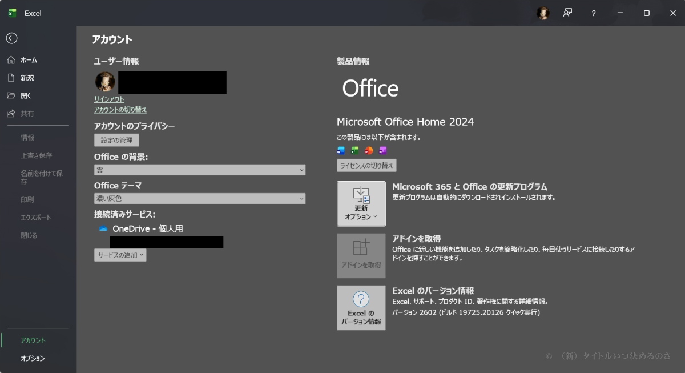Viewport: 685px width, 373px height.
Task: Click the Word icon in product list
Action: click(x=341, y=151)
